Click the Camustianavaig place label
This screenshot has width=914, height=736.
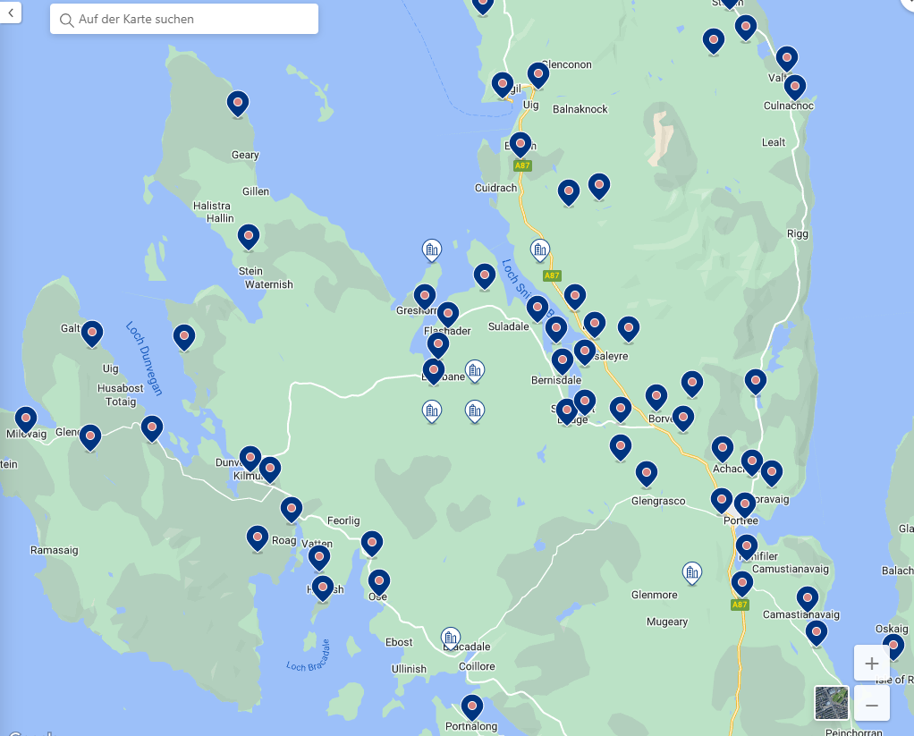[x=791, y=569]
